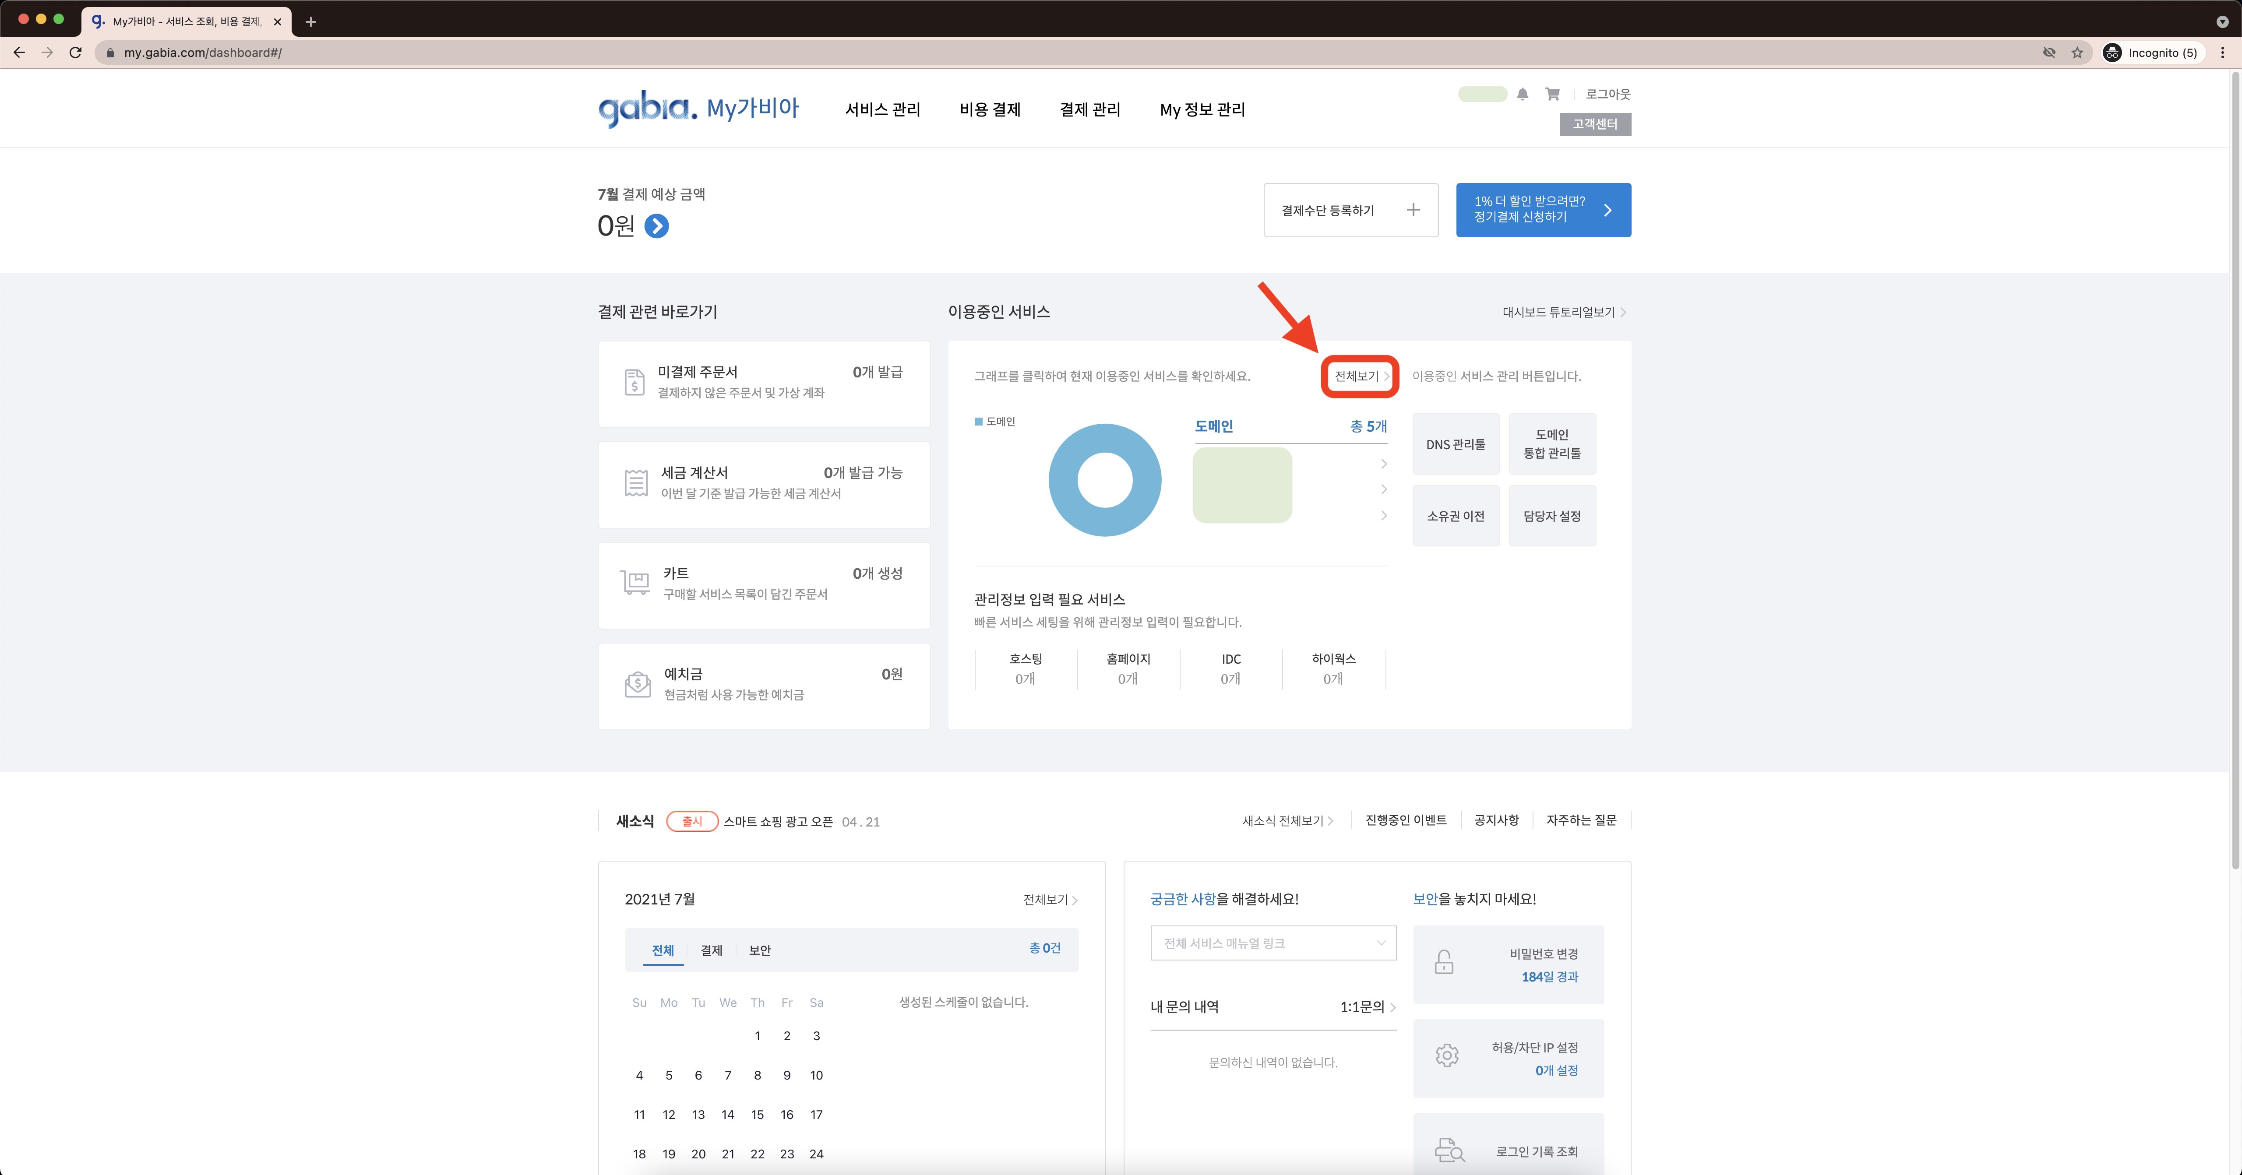Click the 세금 계산서 receipt icon
The image size is (2242, 1175).
pos(636,482)
